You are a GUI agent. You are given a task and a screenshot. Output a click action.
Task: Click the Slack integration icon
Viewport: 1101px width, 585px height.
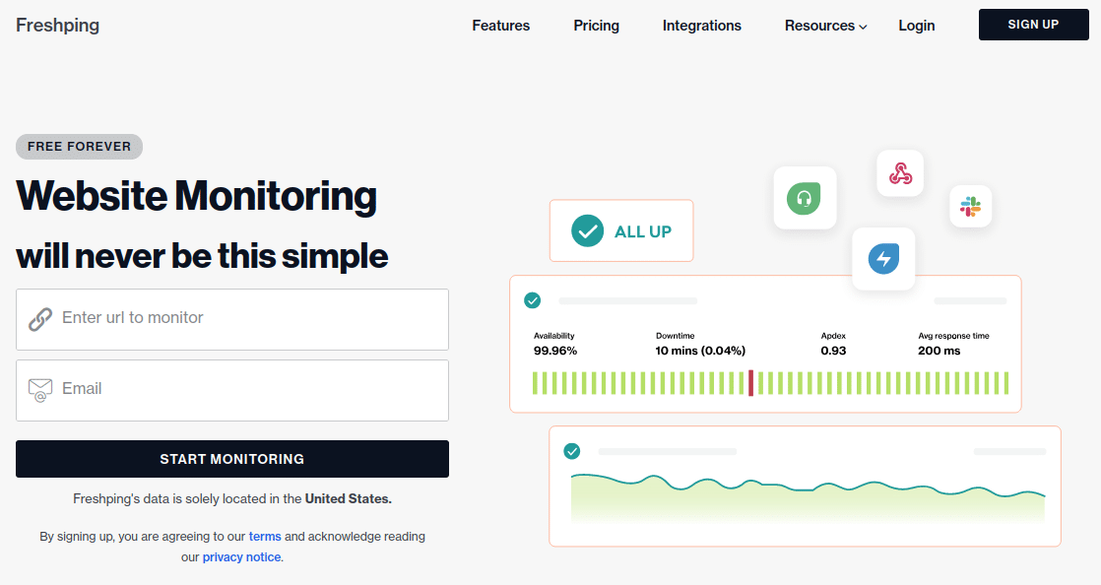[970, 207]
